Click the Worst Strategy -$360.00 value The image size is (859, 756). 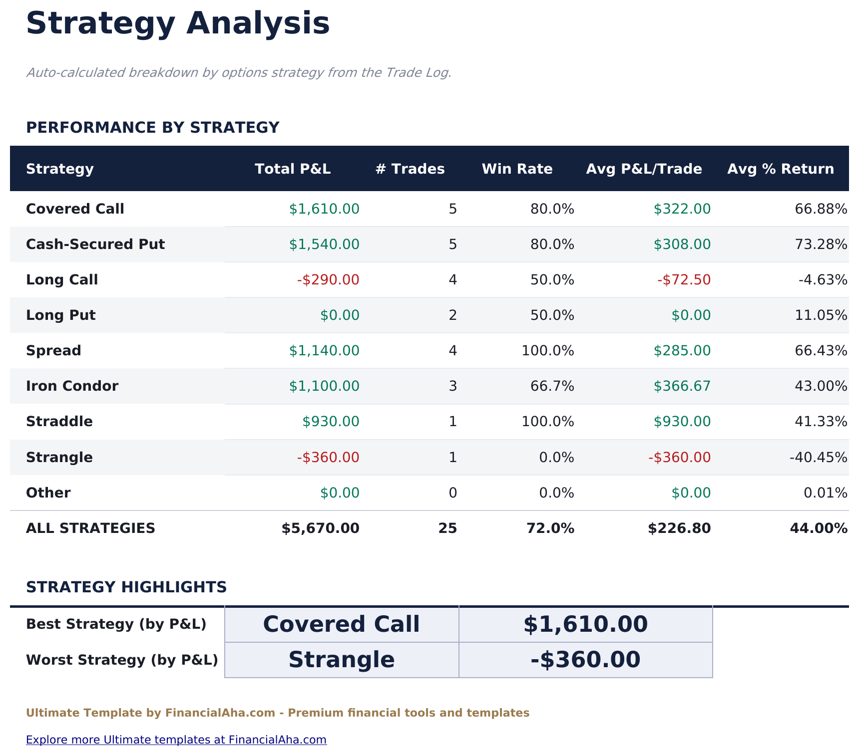coord(584,659)
